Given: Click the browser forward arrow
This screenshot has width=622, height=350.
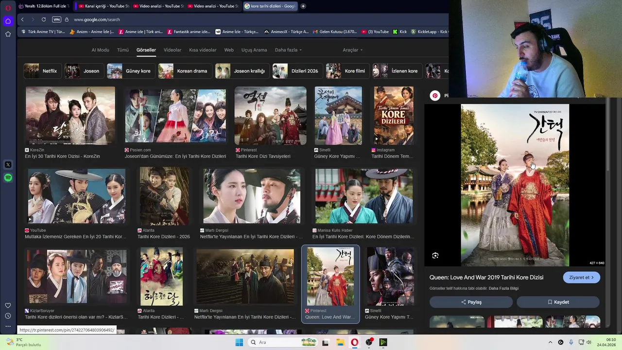Looking at the screenshot, I should pos(33,19).
